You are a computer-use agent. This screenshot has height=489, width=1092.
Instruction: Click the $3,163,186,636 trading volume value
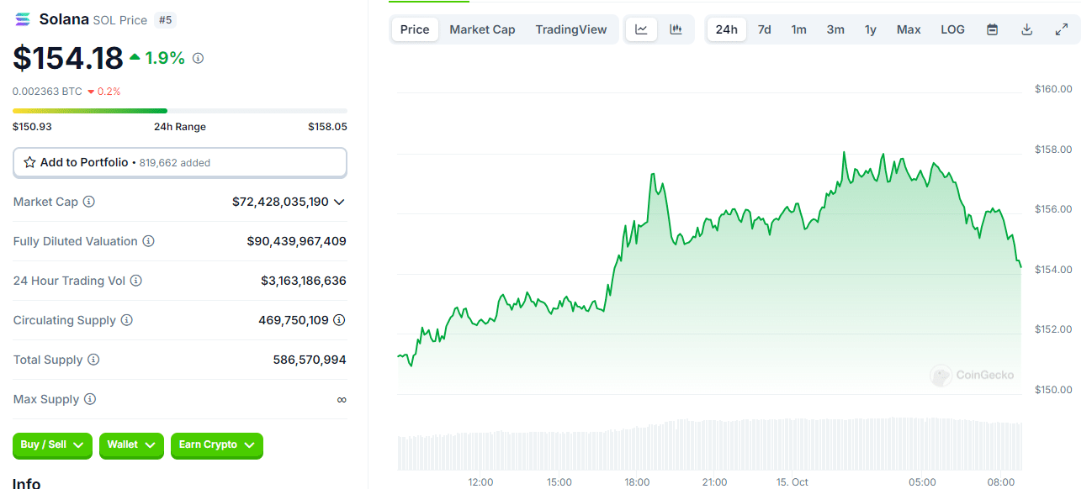[304, 281]
